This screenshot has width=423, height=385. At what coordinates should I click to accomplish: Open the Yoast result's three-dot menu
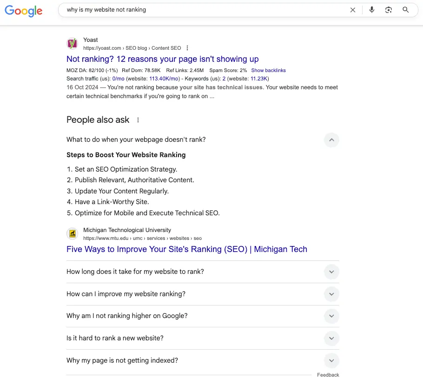pyautogui.click(x=187, y=48)
